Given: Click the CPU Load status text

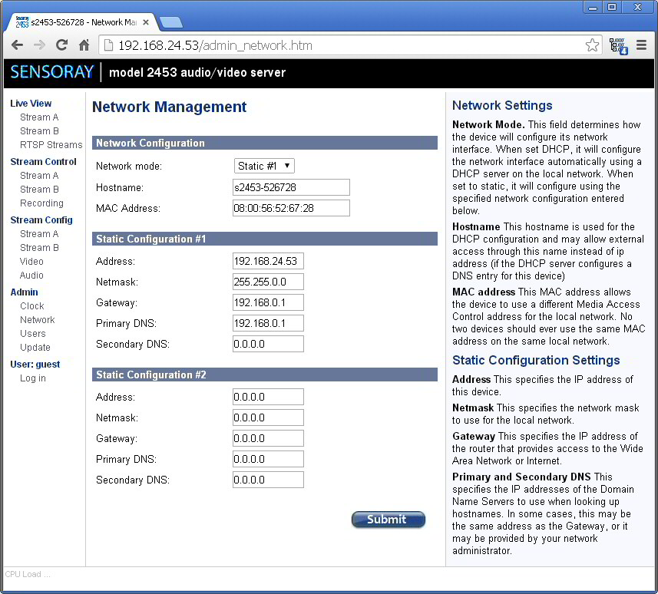Looking at the screenshot, I should [28, 574].
